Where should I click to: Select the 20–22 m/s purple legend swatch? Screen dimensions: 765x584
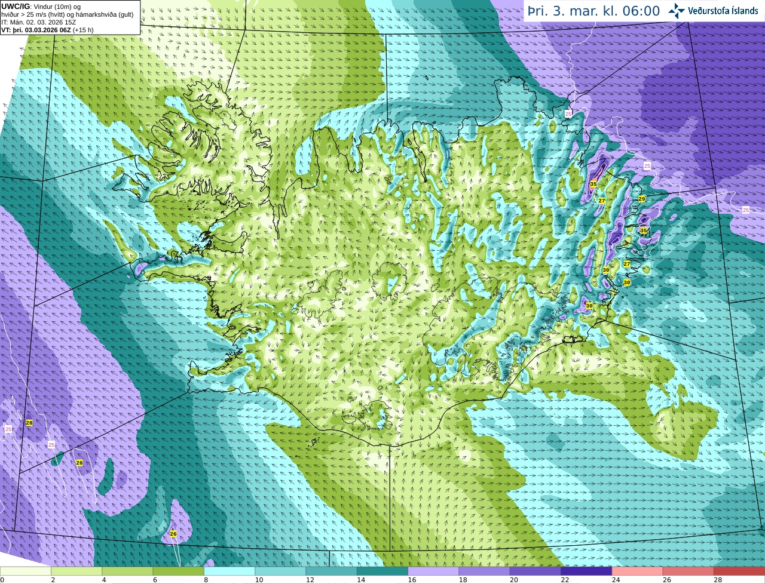point(535,571)
